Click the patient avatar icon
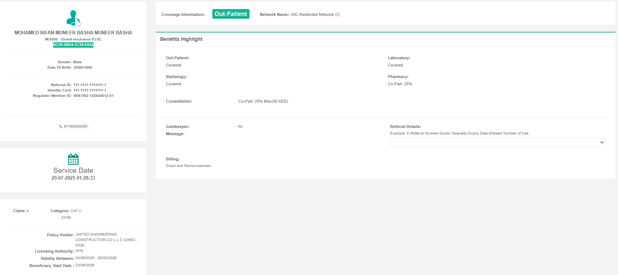618x275 pixels. [x=73, y=18]
